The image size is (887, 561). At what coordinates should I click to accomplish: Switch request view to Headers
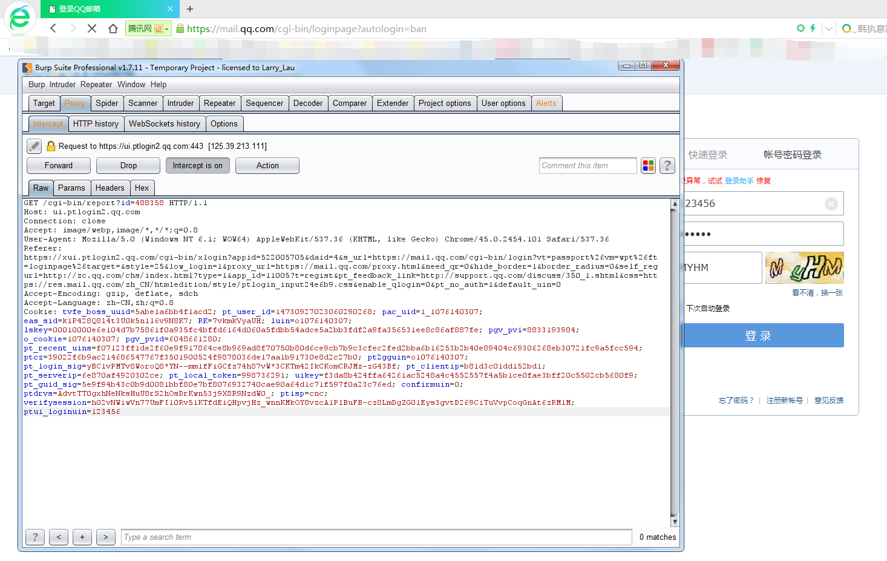click(x=110, y=188)
